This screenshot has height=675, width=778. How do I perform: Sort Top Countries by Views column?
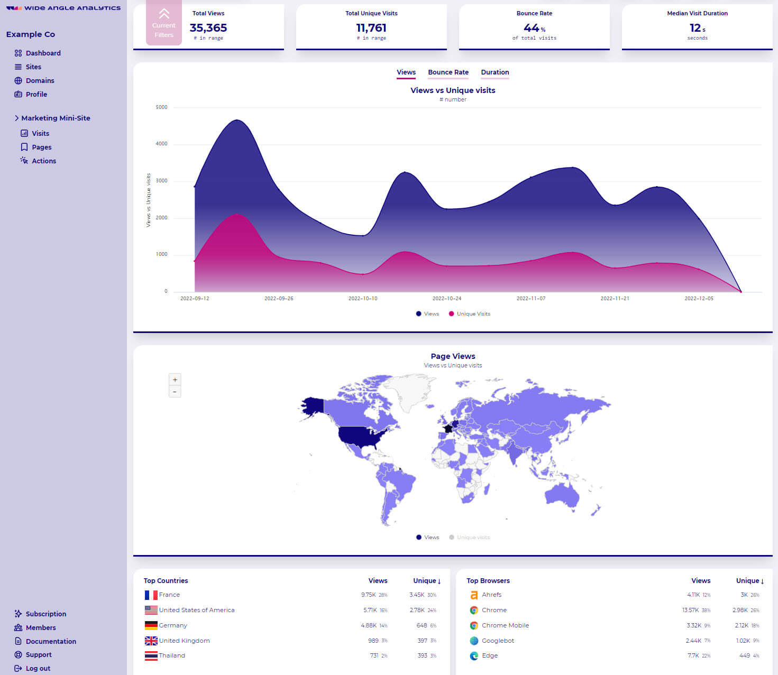coord(378,580)
